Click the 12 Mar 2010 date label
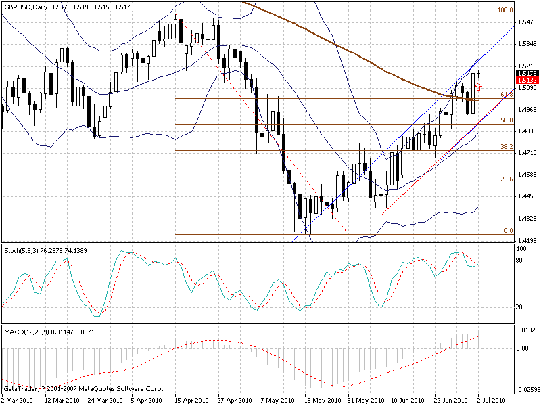541x406 pixels. [62, 401]
